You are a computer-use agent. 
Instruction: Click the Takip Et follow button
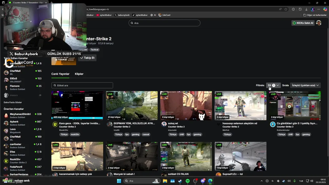point(87,58)
